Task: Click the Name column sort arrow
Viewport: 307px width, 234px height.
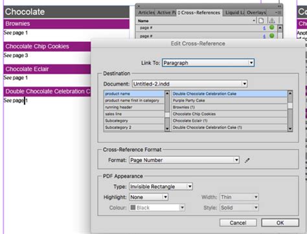Action: [254, 21]
